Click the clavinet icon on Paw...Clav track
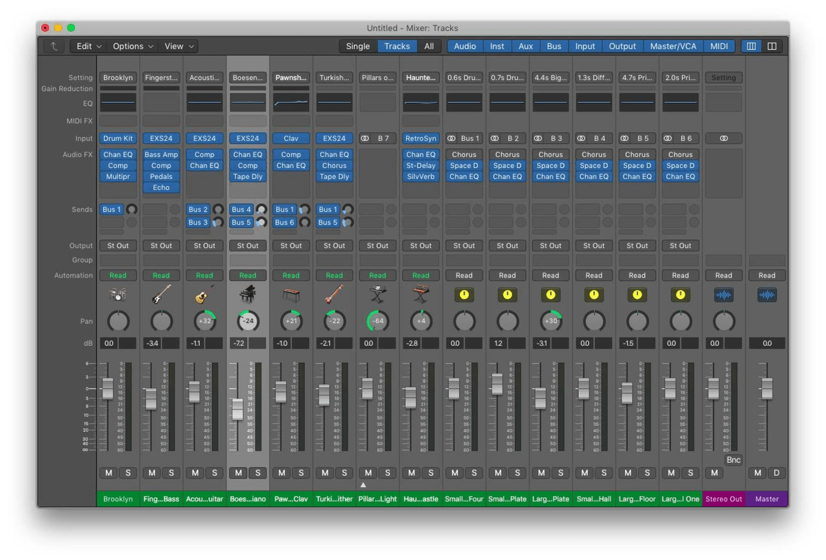Image resolution: width=826 pixels, height=560 pixels. [291, 295]
